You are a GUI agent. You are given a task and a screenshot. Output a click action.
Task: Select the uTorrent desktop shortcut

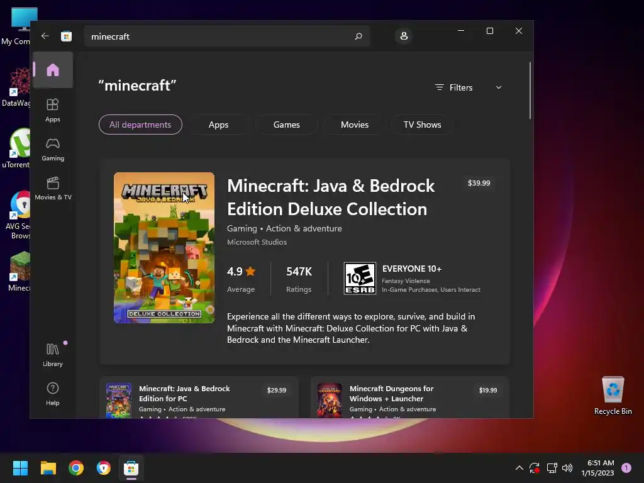(16, 148)
